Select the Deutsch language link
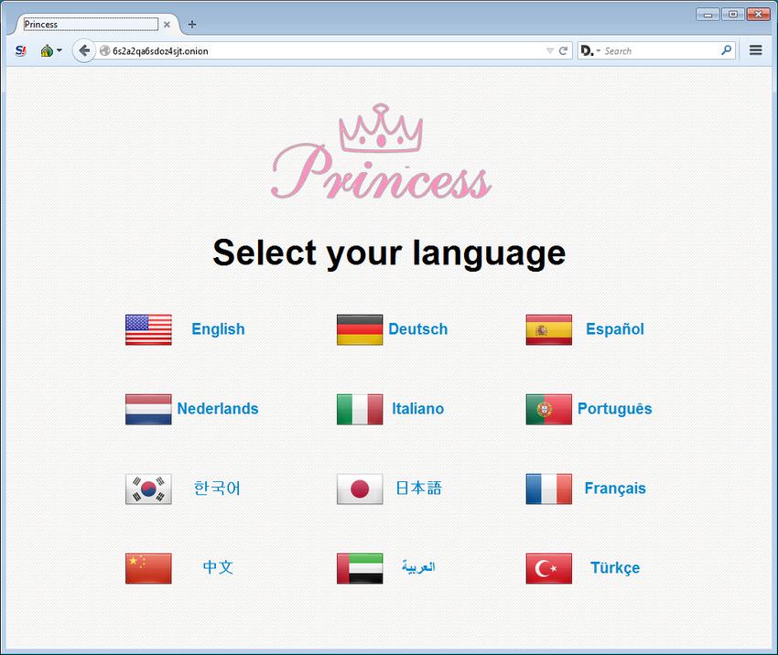 (417, 329)
